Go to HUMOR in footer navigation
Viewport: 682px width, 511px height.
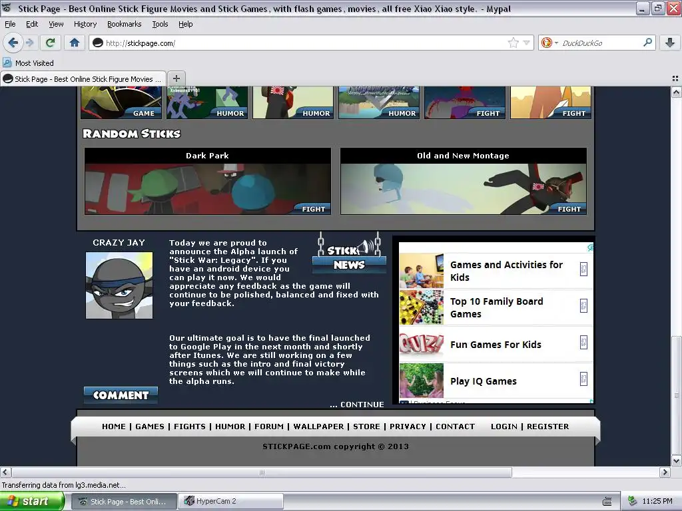[x=230, y=426]
